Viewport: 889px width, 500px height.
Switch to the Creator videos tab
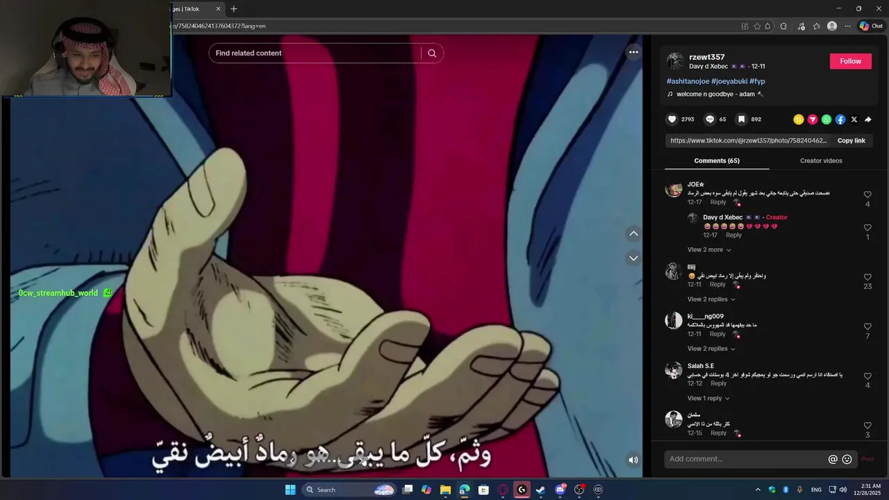[x=821, y=160]
